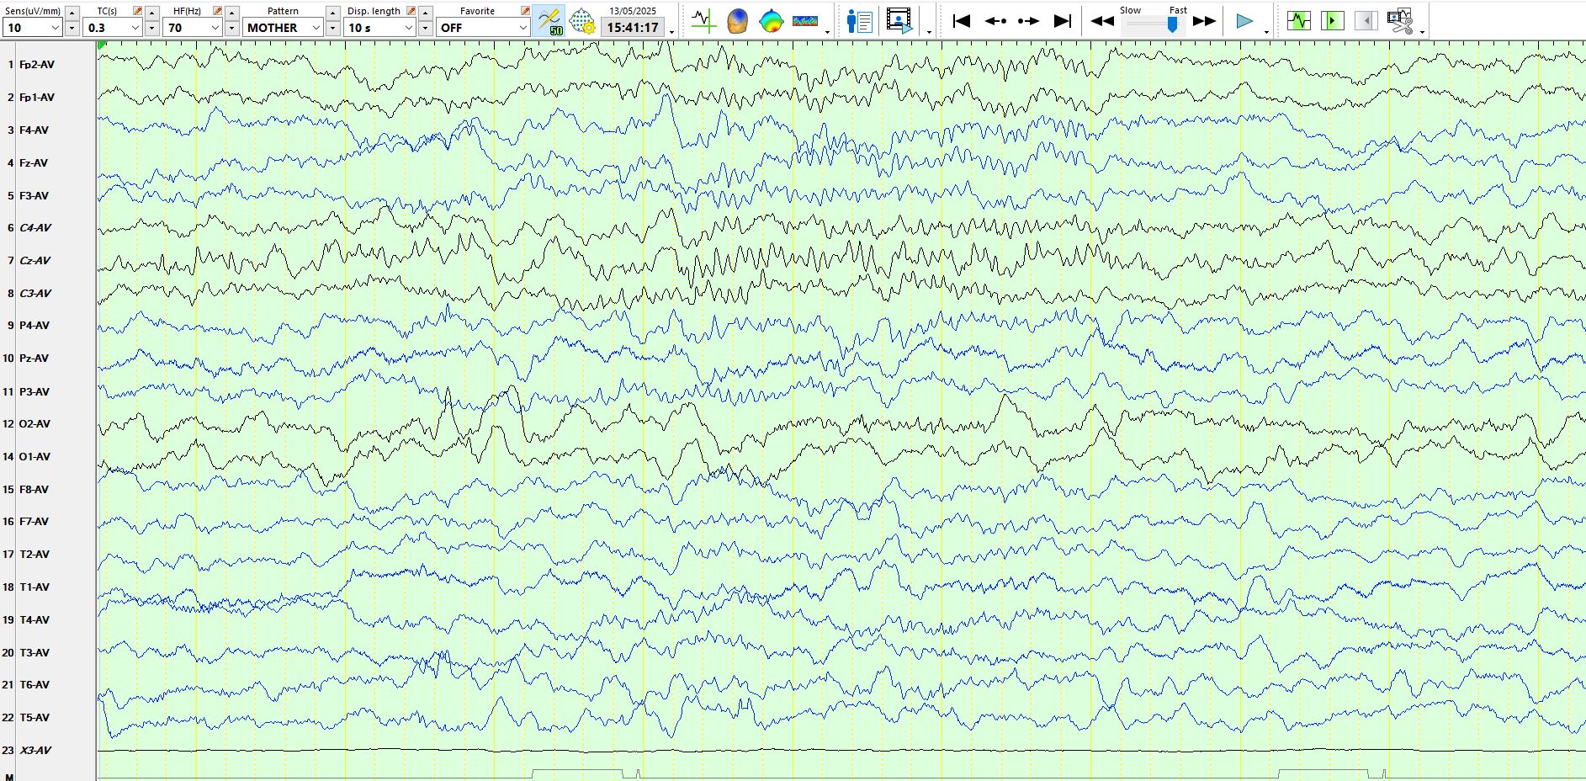1586x781 pixels.
Task: Go to the next marked event icon
Action: pos(1333,21)
